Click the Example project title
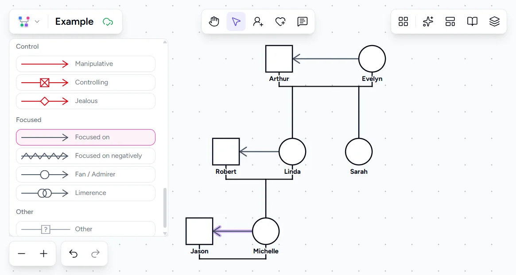516x275 pixels. click(x=74, y=22)
